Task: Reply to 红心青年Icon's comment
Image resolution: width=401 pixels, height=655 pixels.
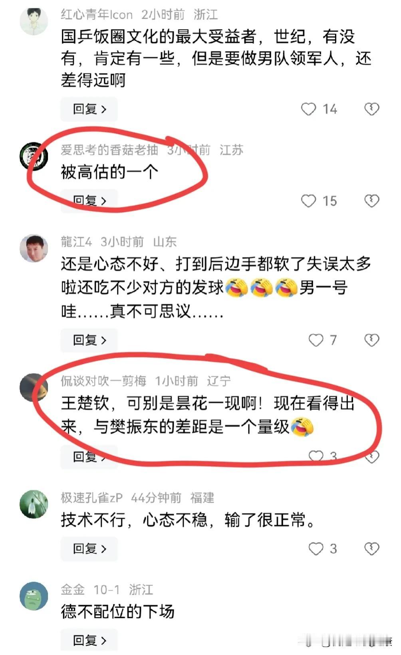Action: (x=89, y=109)
